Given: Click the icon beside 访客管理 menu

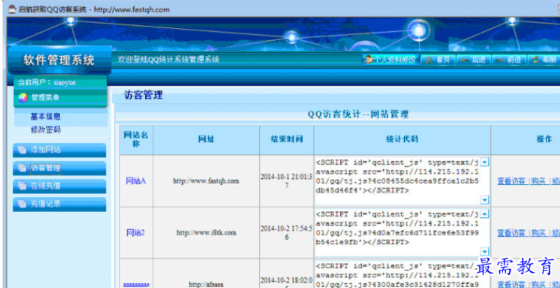Looking at the screenshot, I should [x=22, y=168].
